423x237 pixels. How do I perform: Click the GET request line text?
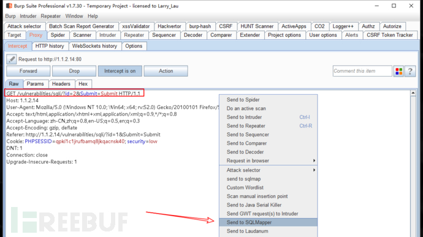click(74, 94)
